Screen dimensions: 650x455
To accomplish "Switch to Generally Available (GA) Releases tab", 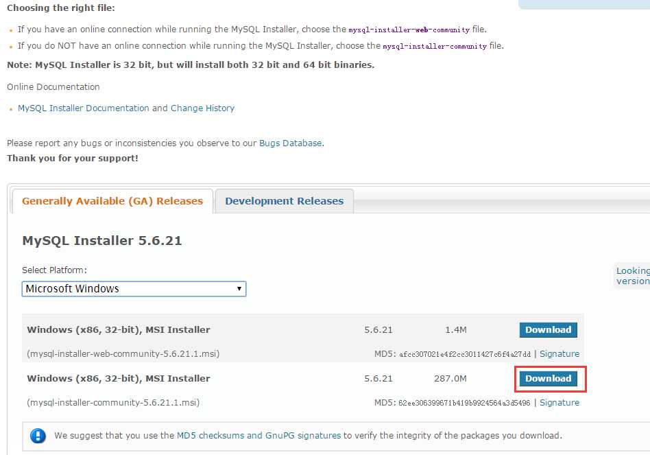I will point(112,201).
